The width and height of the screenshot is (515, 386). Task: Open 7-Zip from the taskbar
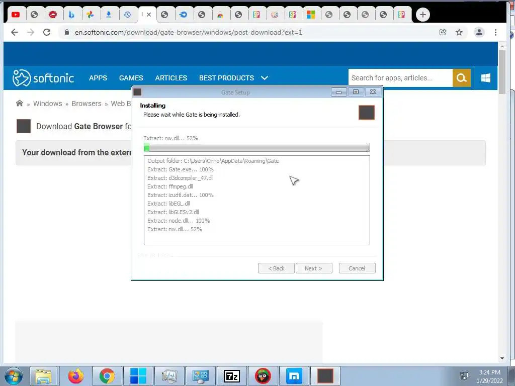231,376
